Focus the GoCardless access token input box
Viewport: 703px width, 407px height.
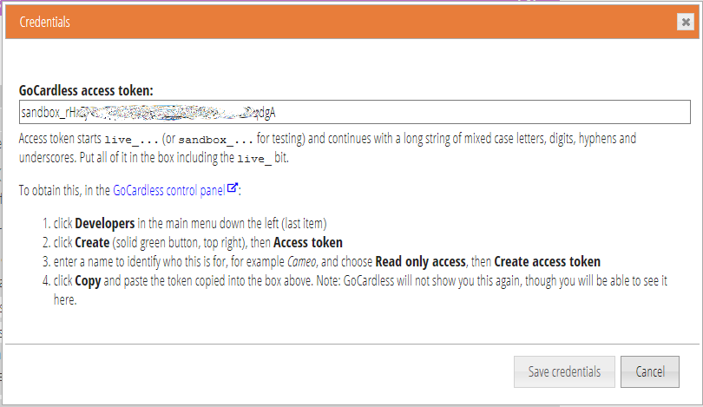(355, 112)
